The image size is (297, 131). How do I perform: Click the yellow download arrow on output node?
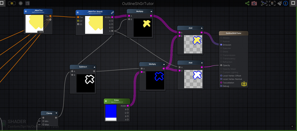[244, 84]
